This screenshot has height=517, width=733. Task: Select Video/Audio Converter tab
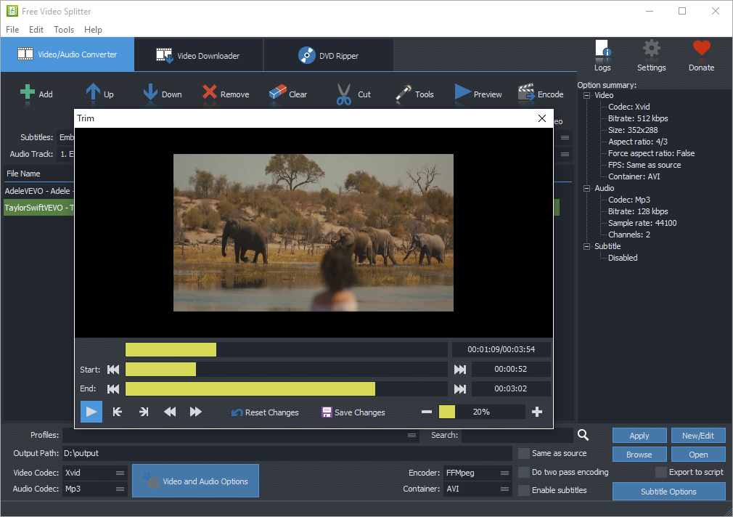(x=67, y=54)
